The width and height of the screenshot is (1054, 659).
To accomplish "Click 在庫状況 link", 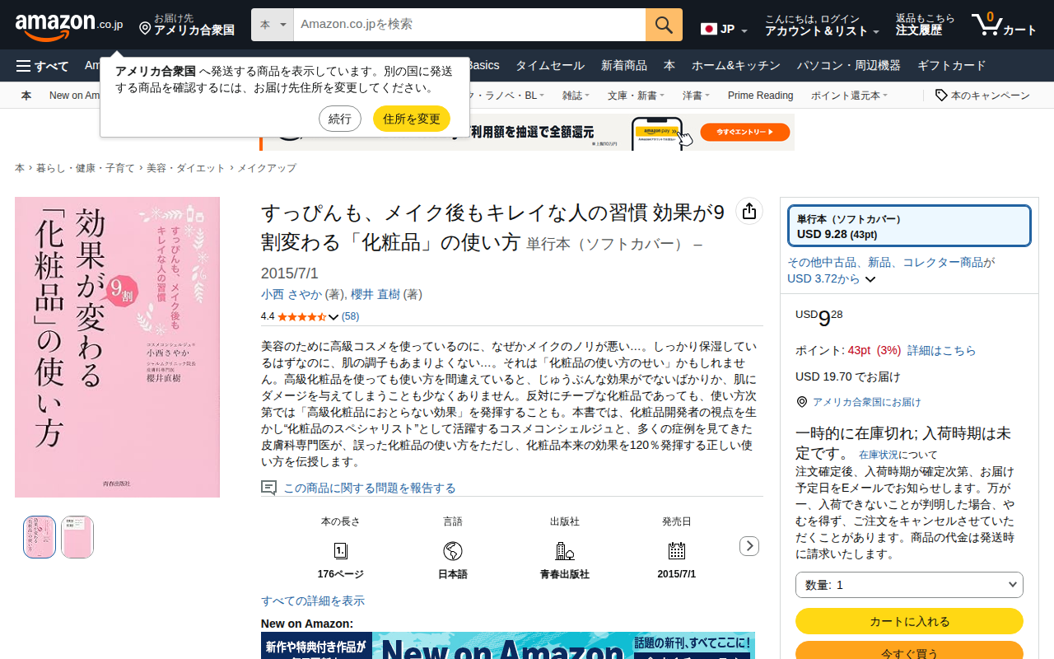I will [879, 455].
